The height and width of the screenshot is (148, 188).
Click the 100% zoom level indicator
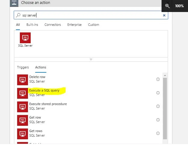pyautogui.click(x=179, y=6)
